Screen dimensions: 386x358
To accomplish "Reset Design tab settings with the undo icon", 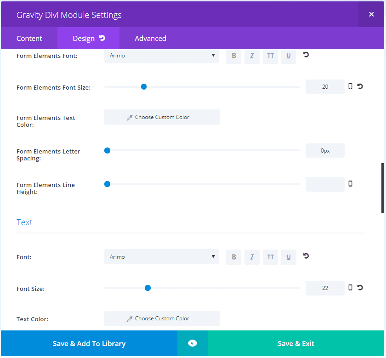I will 102,38.
